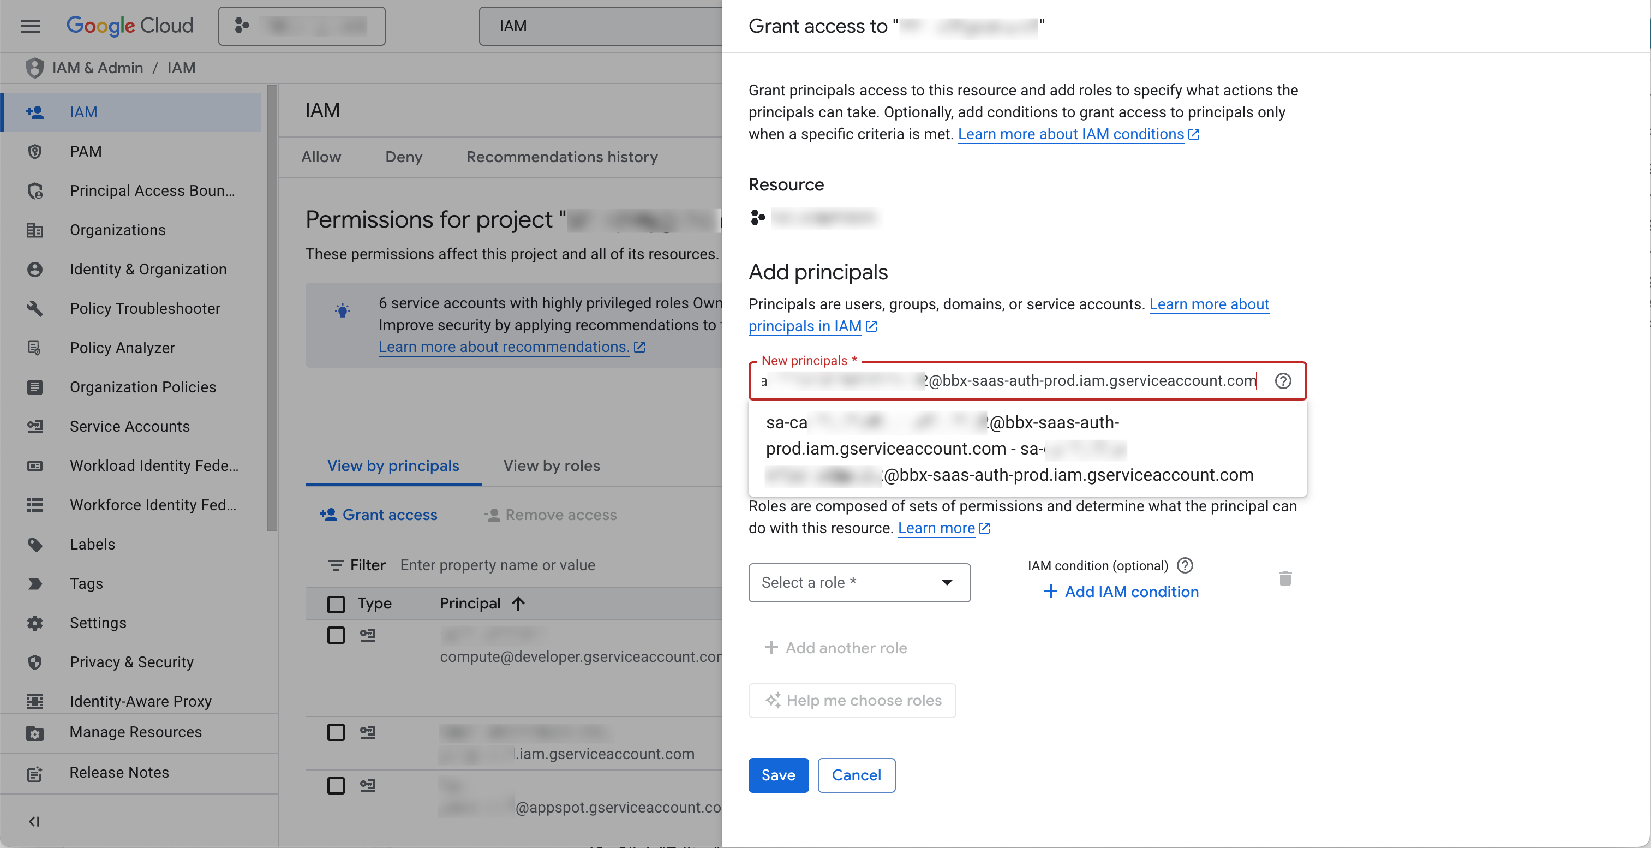Viewport: 1651px width, 848px height.
Task: Click the IAM condition help icon
Action: [1185, 565]
